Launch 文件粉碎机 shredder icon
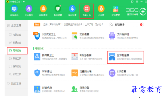Image resolution: width=164 pixels, height=98 pixels. coord(112,36)
